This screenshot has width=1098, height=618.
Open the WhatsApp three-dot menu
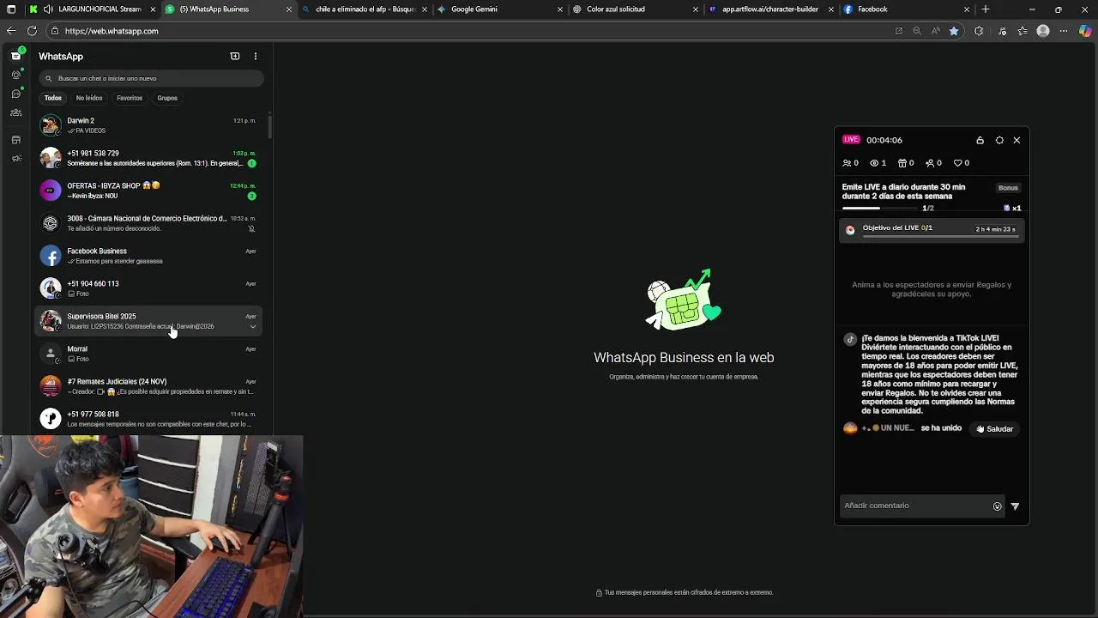click(255, 57)
